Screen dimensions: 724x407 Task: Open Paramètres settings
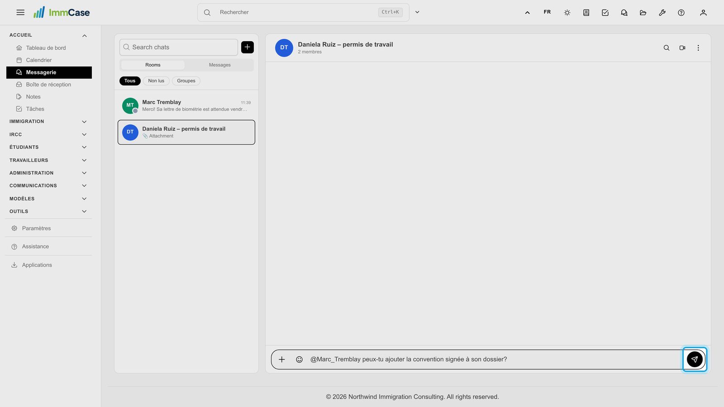[48, 228]
